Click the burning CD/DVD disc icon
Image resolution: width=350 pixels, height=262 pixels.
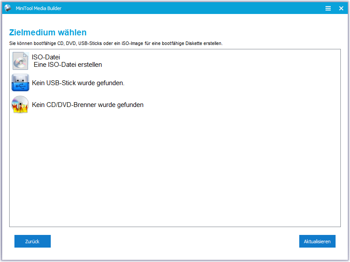coord(20,104)
